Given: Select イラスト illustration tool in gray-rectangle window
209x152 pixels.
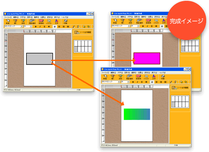Looking at the screenshot, I should coord(49,21).
